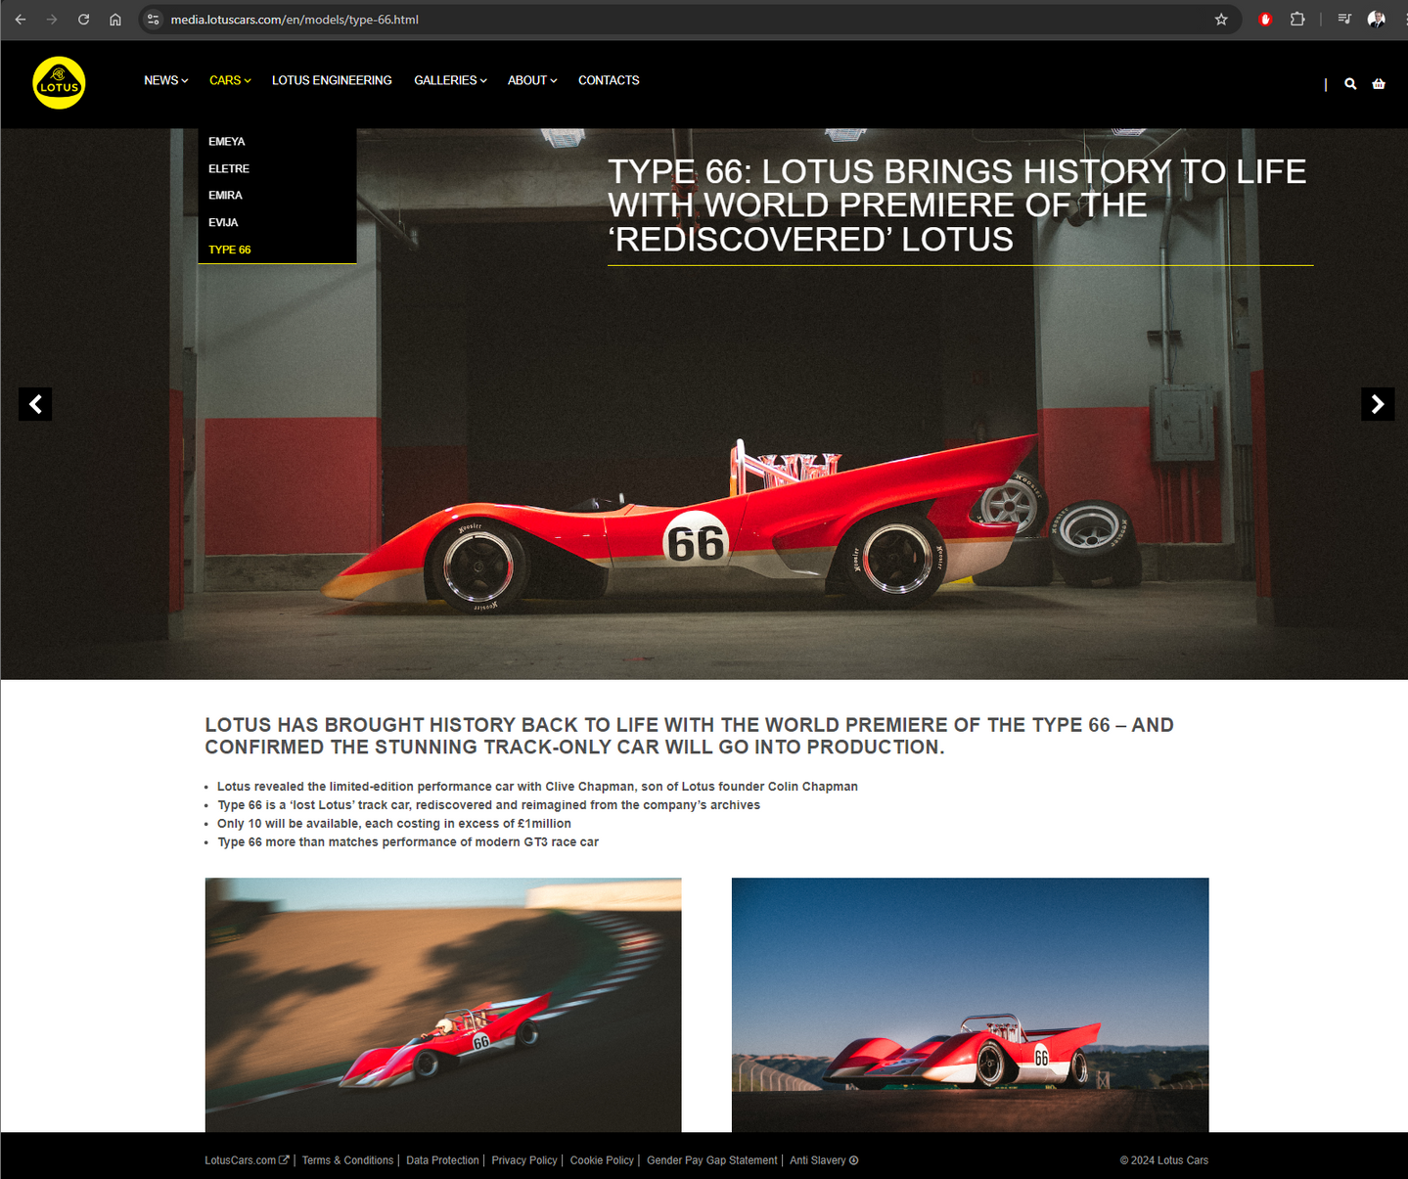Viewport: 1408px width, 1179px height.
Task: Open the LOTUS ENGINEERING page
Action: click(332, 80)
